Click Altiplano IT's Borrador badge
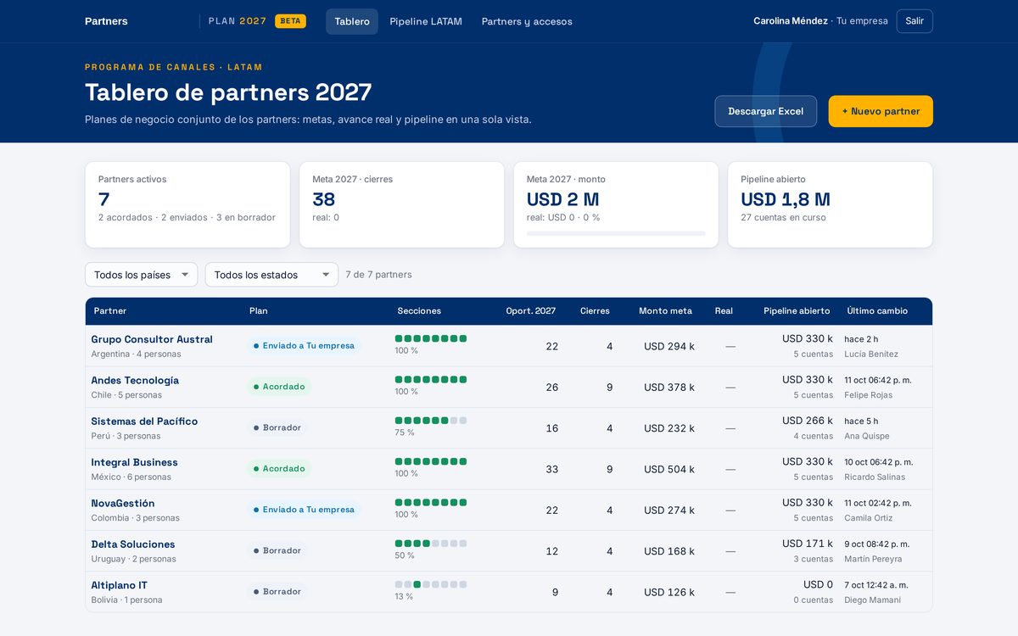Screen dimensions: 1018x636 (x=277, y=592)
